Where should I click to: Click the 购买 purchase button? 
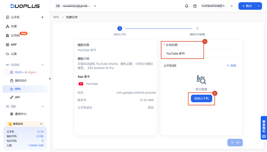[247, 6]
